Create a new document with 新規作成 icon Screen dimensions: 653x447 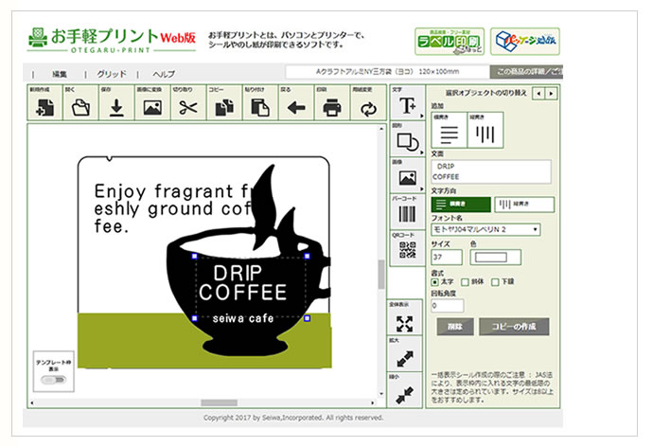[45, 103]
